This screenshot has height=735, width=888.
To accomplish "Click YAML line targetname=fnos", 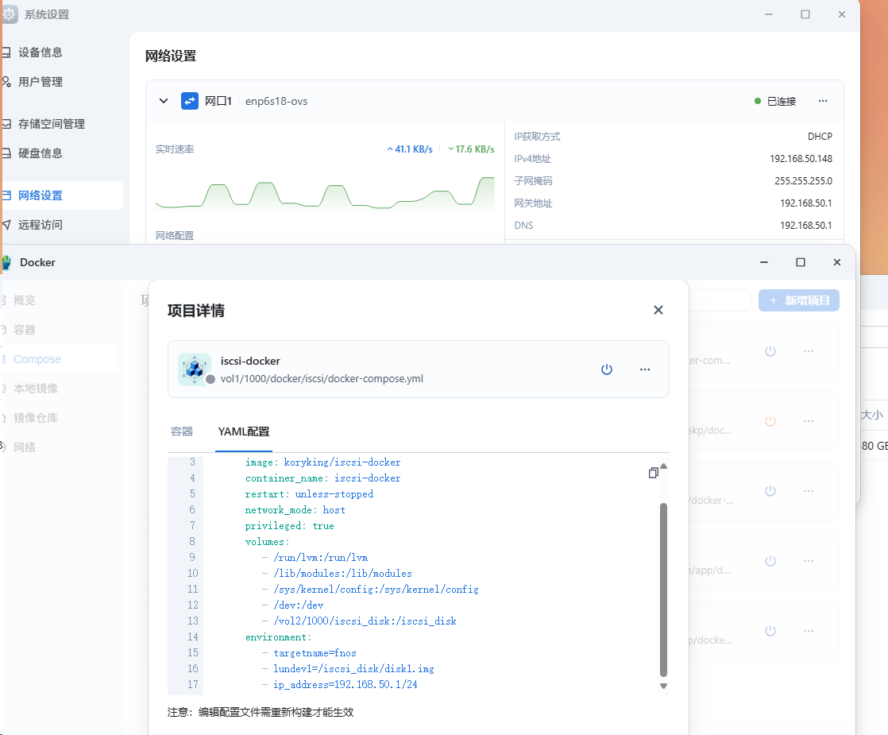I will (315, 653).
